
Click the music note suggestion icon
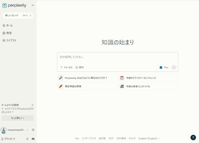pyautogui.click(x=122, y=86)
